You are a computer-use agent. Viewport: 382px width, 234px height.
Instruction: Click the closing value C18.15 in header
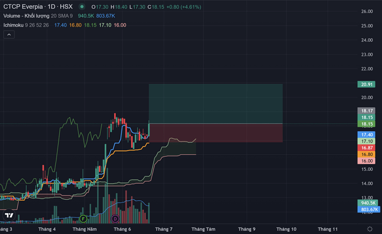click(x=156, y=7)
